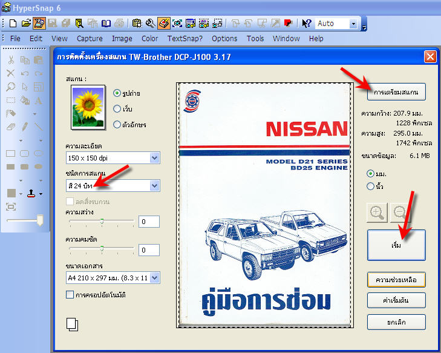Click the Nissan manual preview image

tap(264, 205)
